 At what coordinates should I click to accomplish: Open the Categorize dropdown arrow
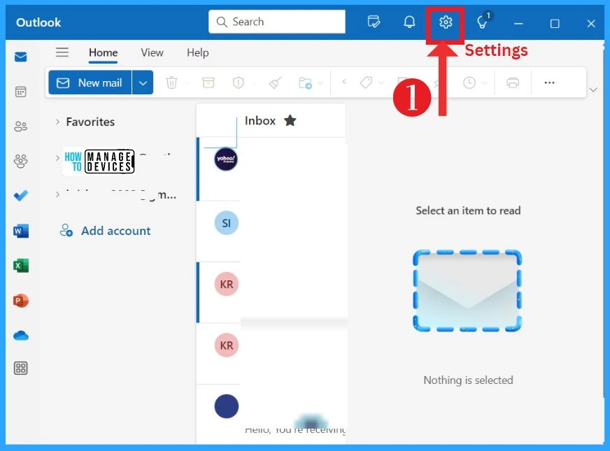point(381,83)
